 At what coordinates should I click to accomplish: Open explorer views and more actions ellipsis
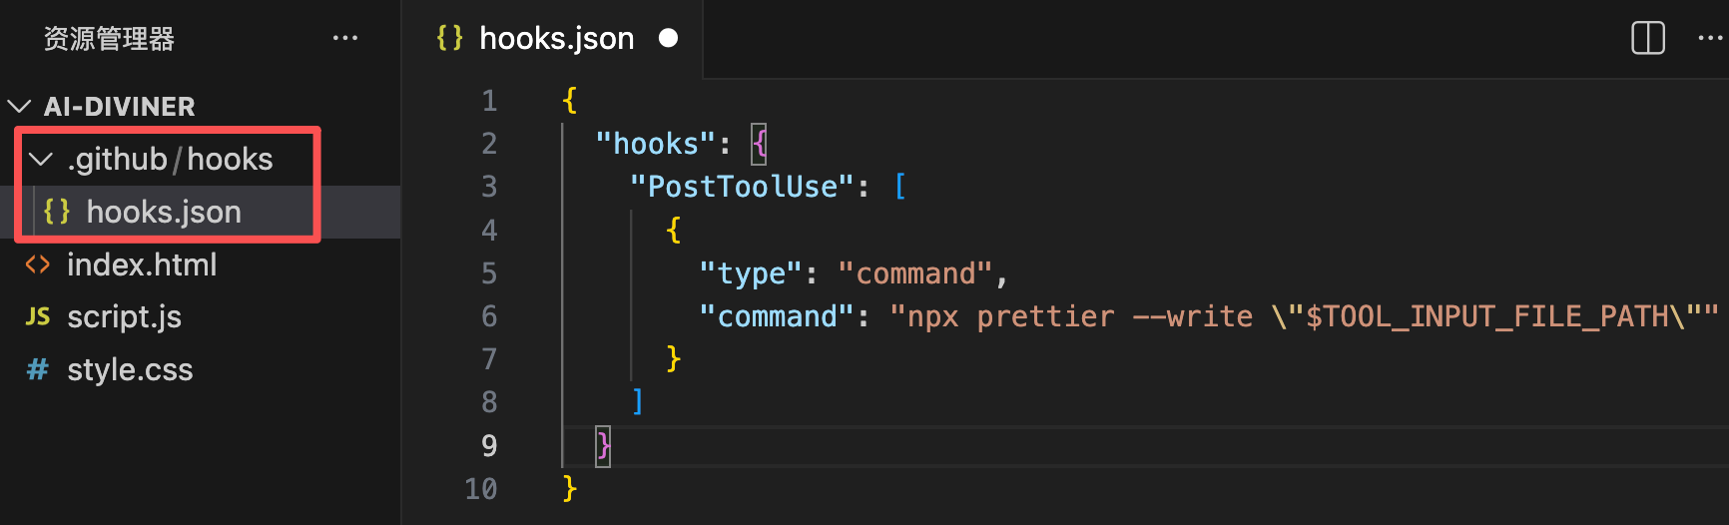(345, 39)
